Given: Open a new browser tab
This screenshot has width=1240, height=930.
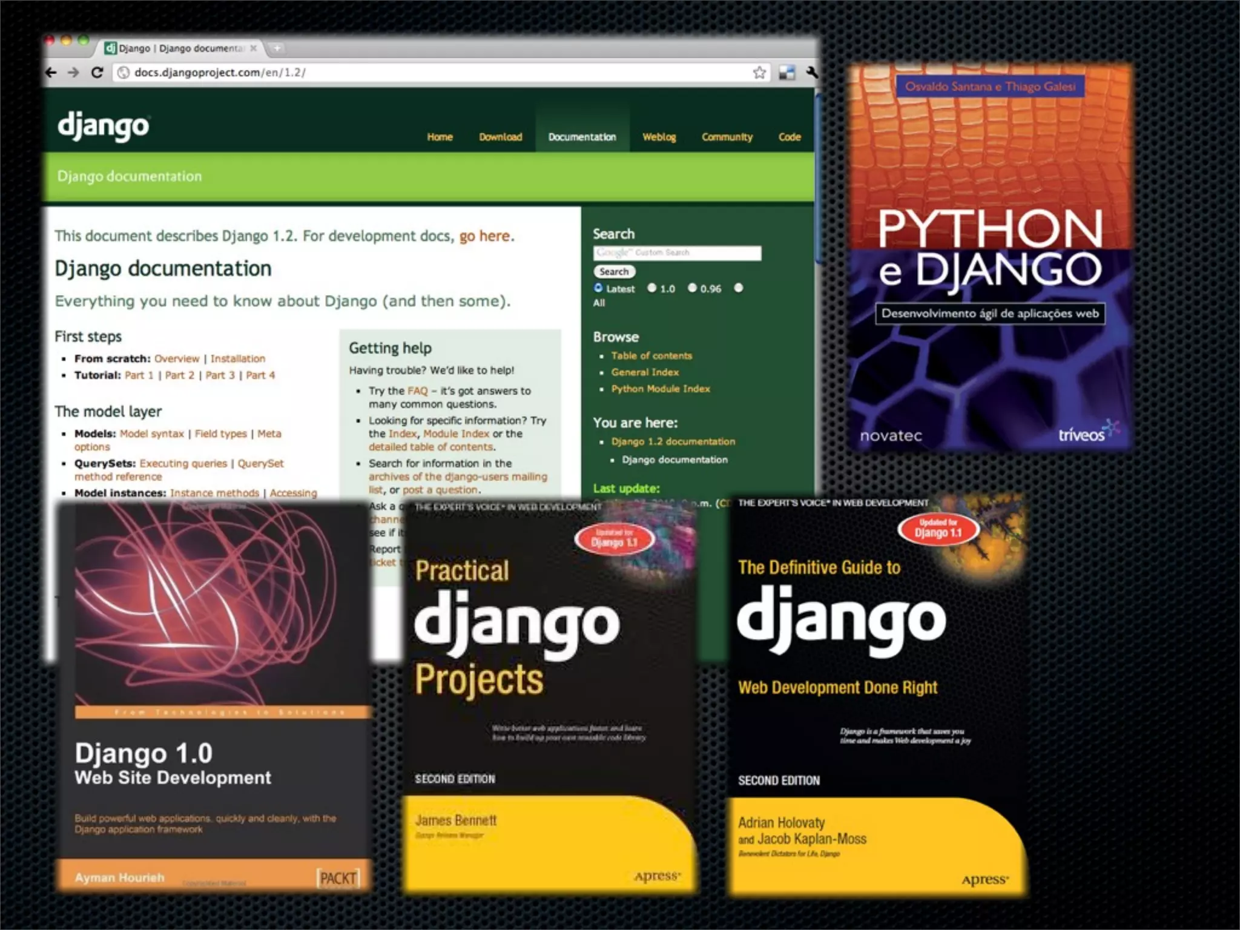Looking at the screenshot, I should tap(276, 48).
